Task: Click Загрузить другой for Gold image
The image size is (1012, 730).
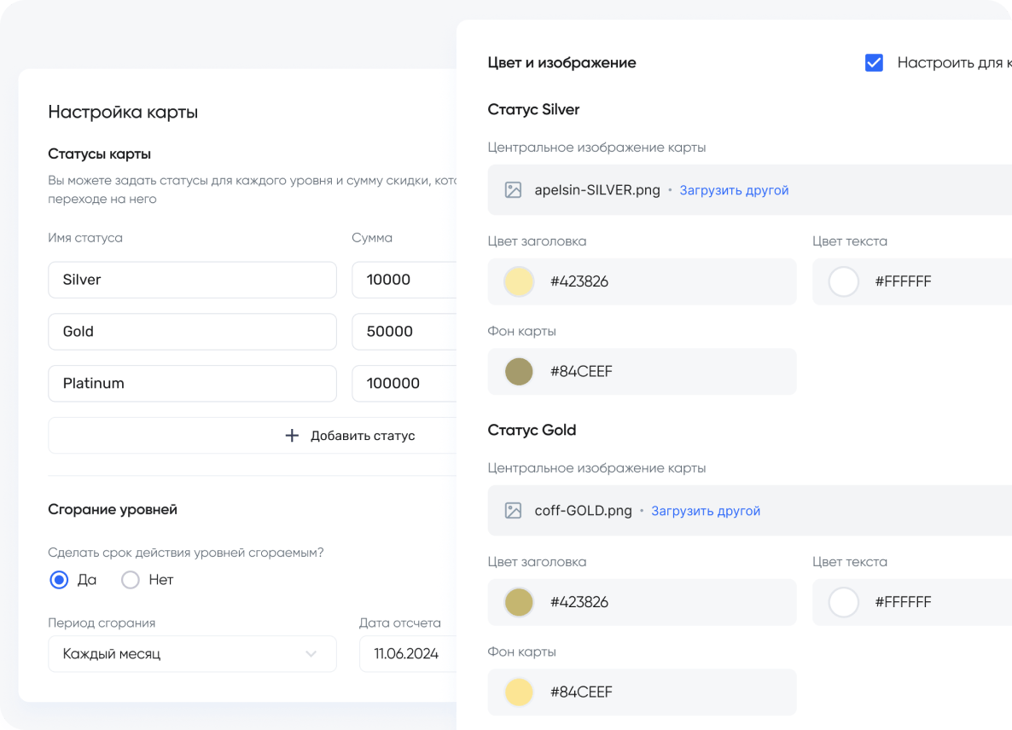Action: point(706,511)
